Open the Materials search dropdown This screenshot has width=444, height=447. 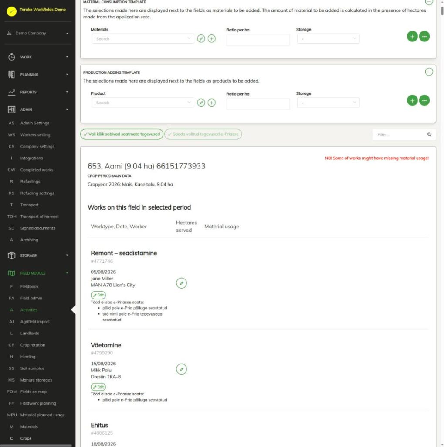point(143,38)
